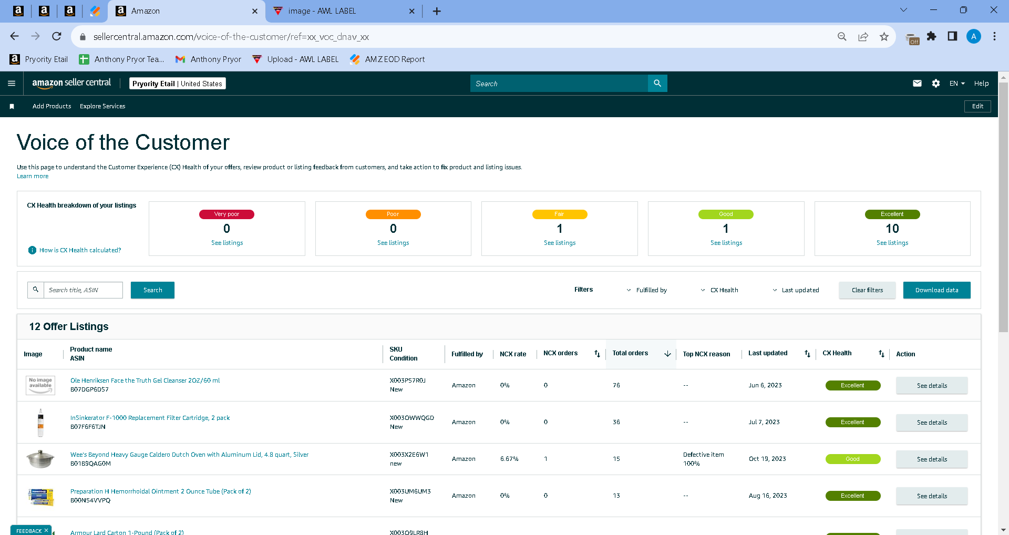This screenshot has width=1009, height=535.
Task: See listings under Excellent
Action: pyautogui.click(x=892, y=243)
